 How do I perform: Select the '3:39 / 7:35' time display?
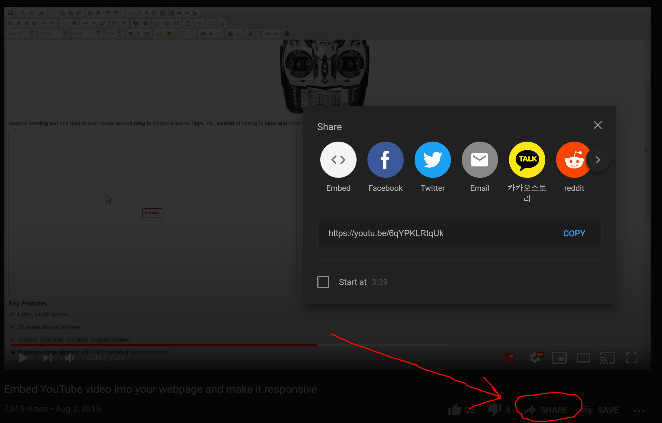coord(105,357)
